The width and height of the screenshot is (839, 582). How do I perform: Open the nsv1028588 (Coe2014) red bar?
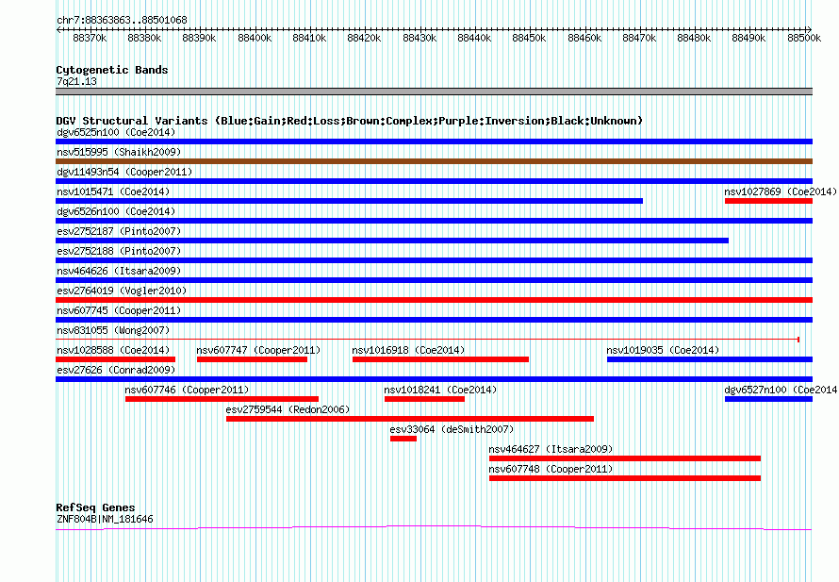click(x=116, y=359)
